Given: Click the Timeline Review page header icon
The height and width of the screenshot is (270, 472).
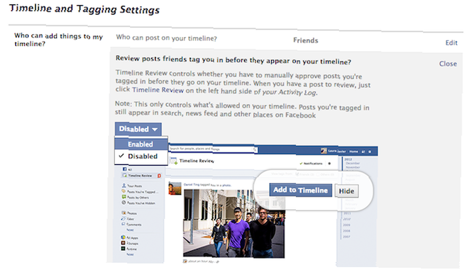Looking at the screenshot, I should (x=173, y=161).
